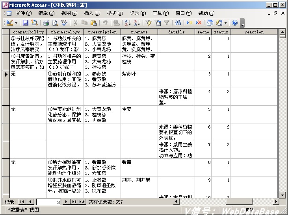288x215 pixels.
Task: Select the row selector for seqno 3
Action: click(x=6, y=79)
